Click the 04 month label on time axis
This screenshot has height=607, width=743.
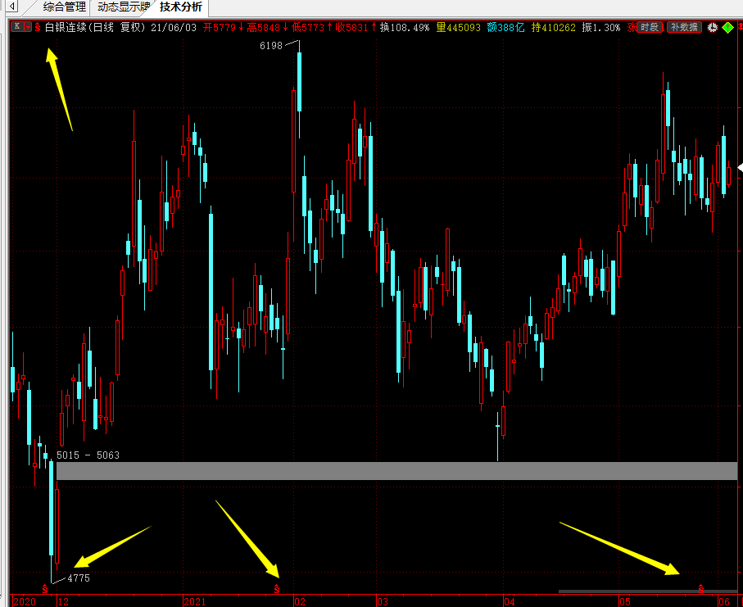click(x=510, y=601)
